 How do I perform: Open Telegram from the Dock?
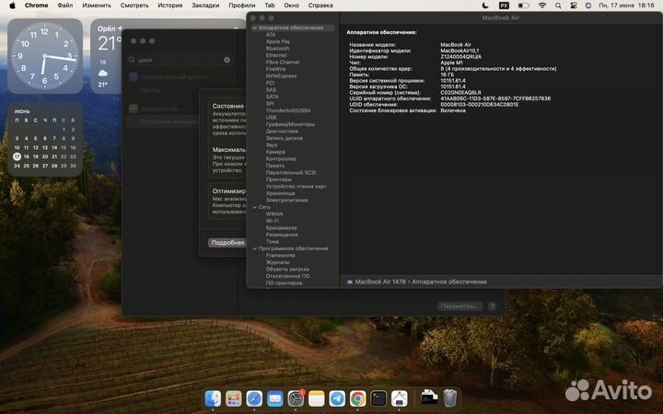coord(337,398)
